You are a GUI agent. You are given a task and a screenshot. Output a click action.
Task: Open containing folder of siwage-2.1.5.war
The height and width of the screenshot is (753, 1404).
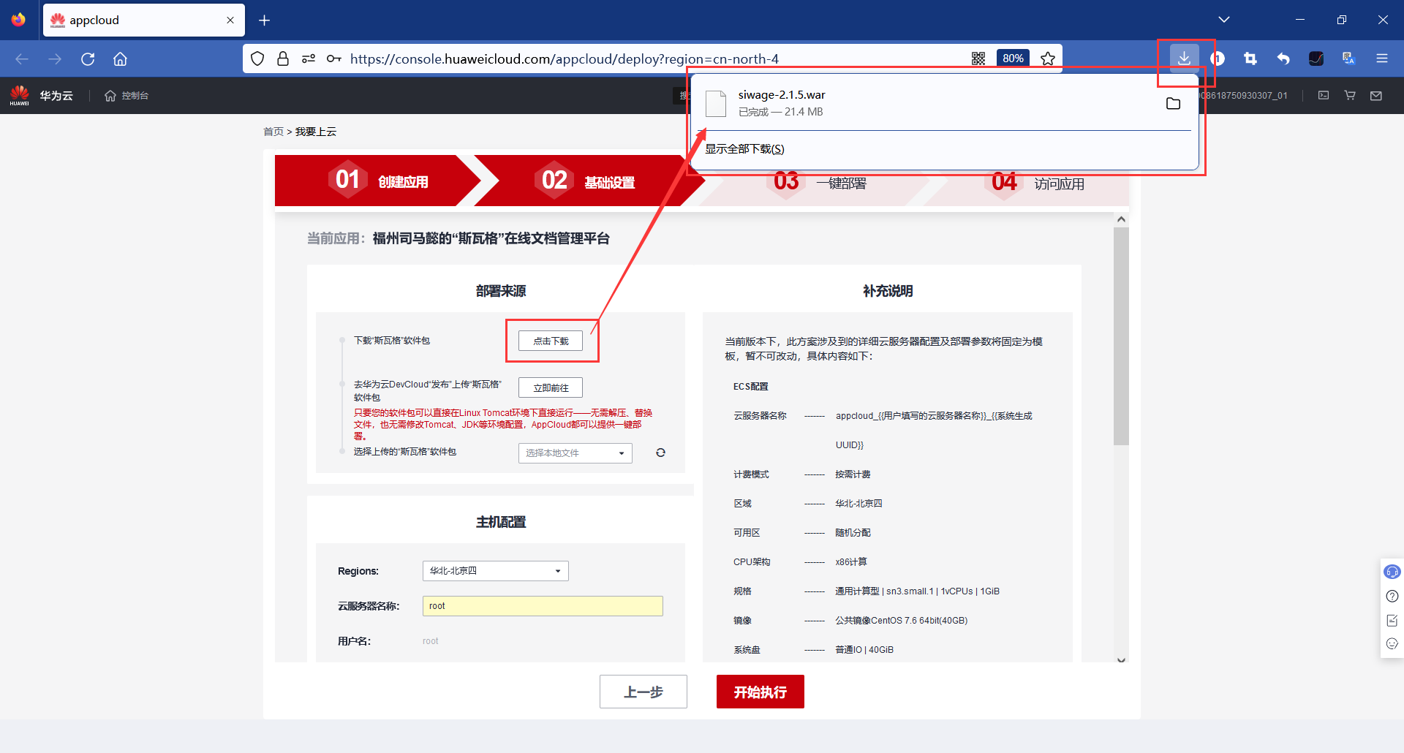pos(1173,103)
